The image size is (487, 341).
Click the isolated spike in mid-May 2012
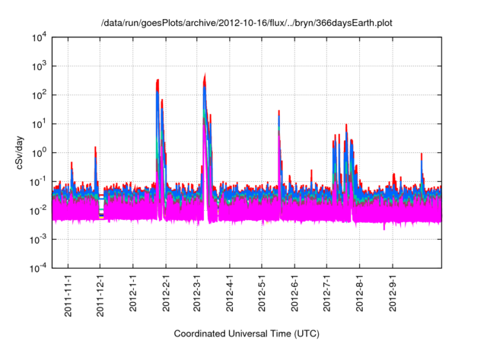point(279,113)
